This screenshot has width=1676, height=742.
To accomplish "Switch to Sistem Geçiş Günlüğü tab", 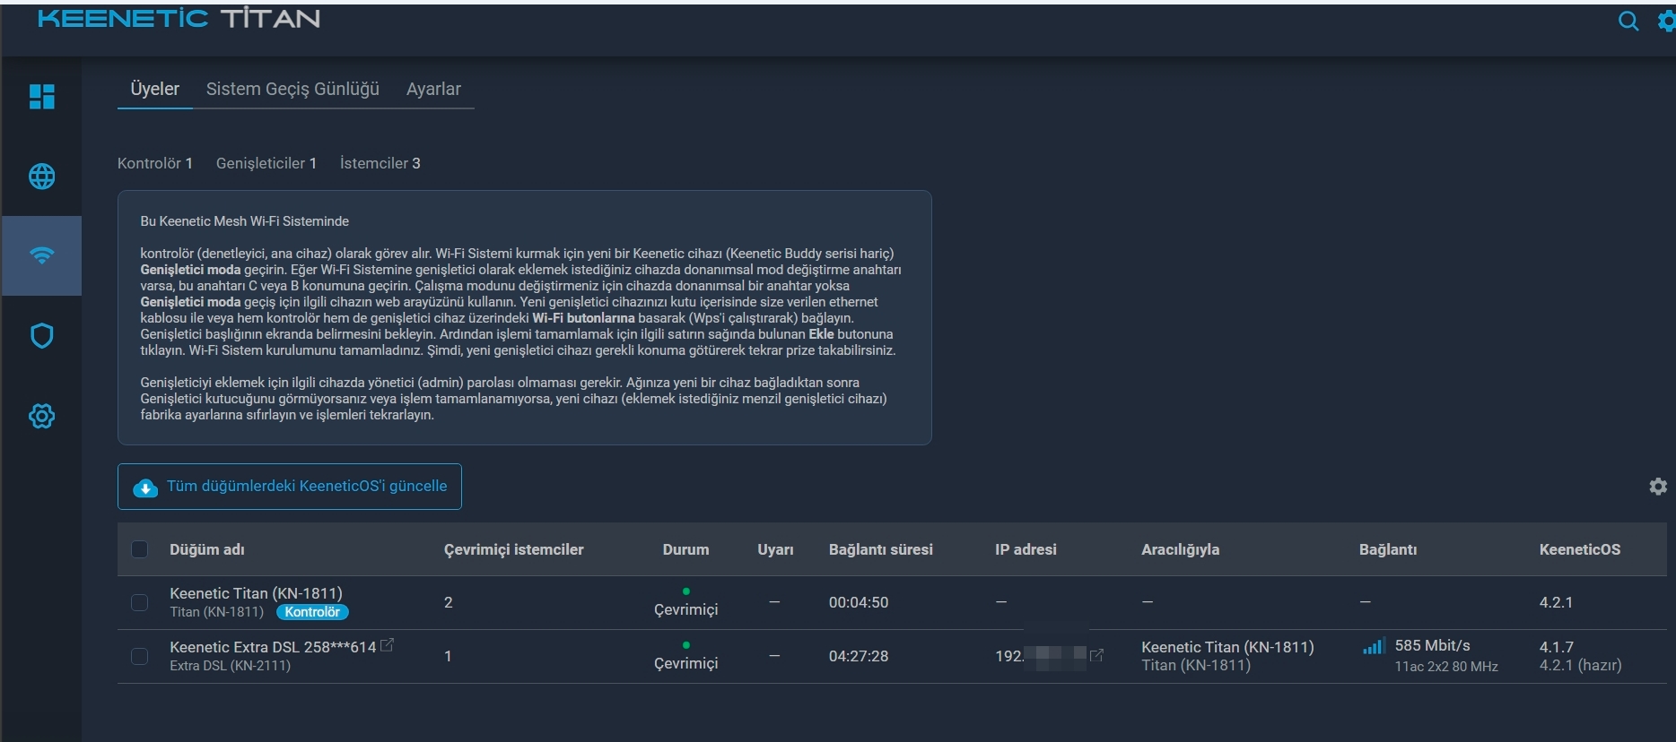I will [292, 89].
